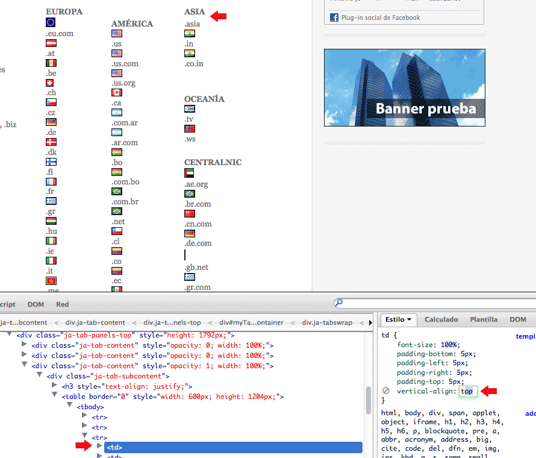Click the Chile flag above .cl
Screen dimensions: 536x458
click(x=117, y=231)
